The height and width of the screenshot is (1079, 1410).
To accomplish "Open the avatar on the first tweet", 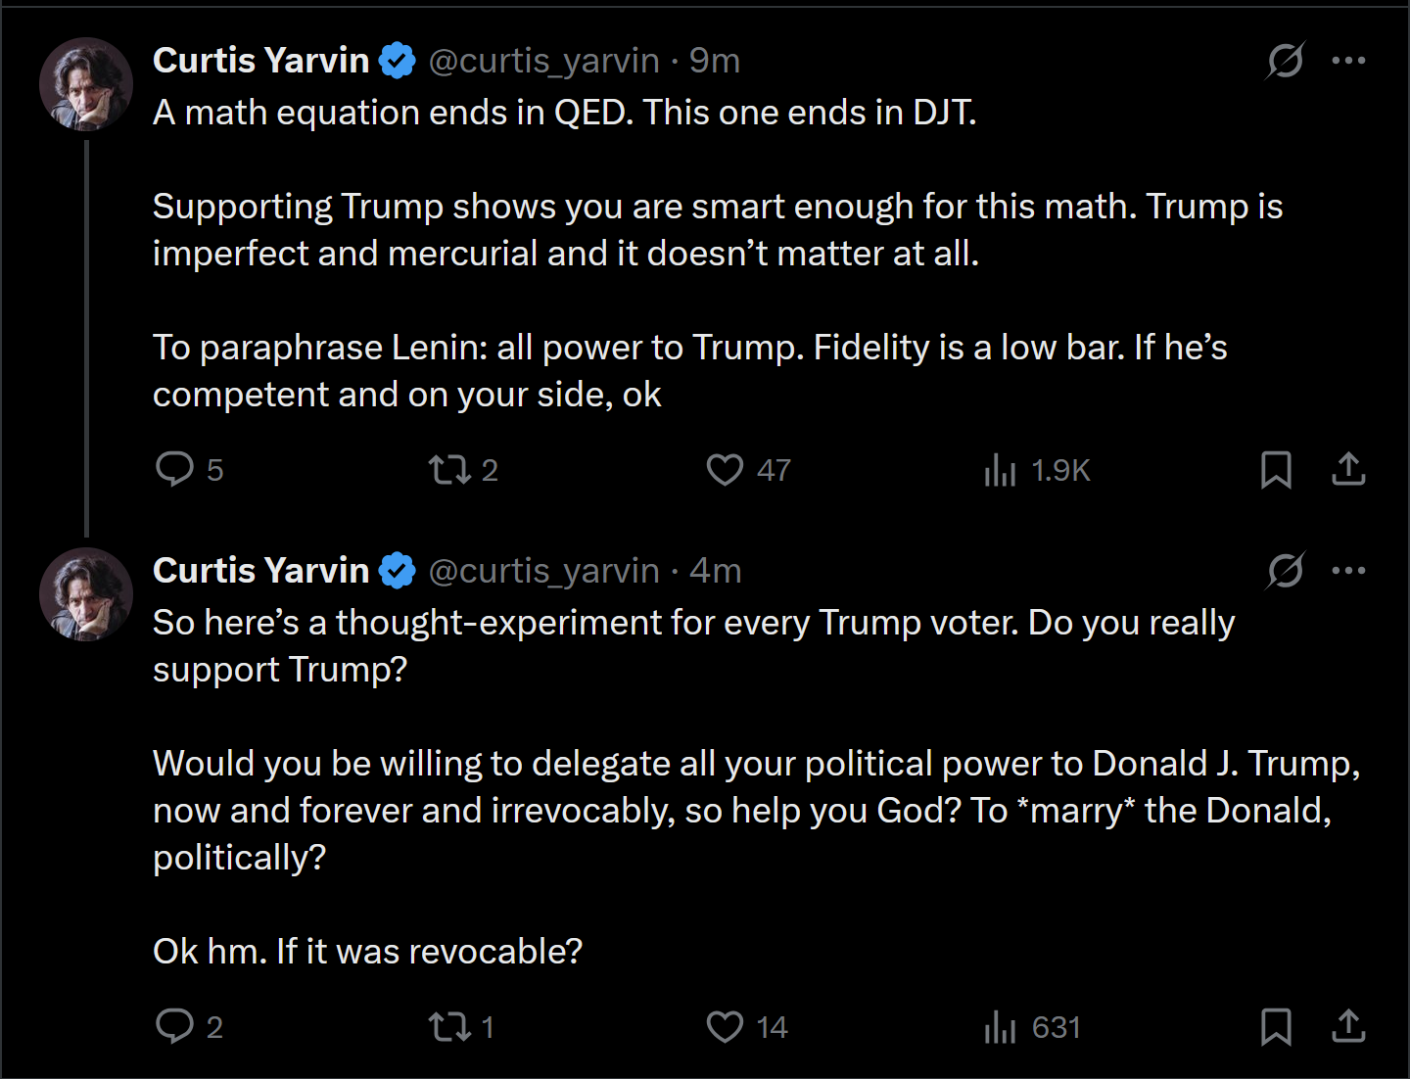I will 86,84.
